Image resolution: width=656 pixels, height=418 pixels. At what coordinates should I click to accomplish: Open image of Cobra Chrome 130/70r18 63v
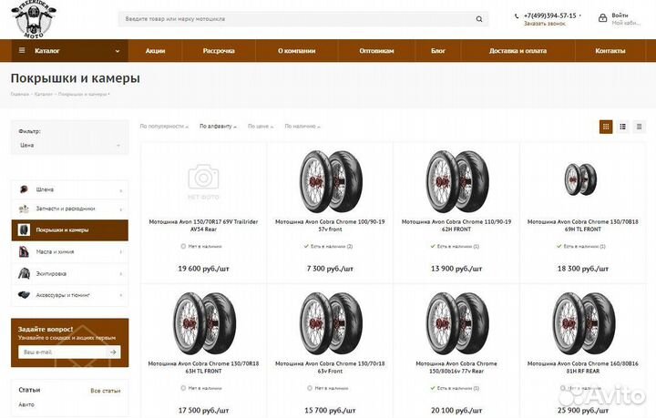(330, 323)
